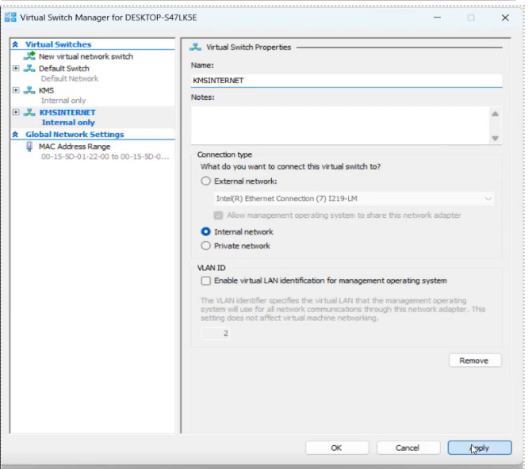
Task: Click the Notes scrollbar down arrow
Action: (495, 138)
